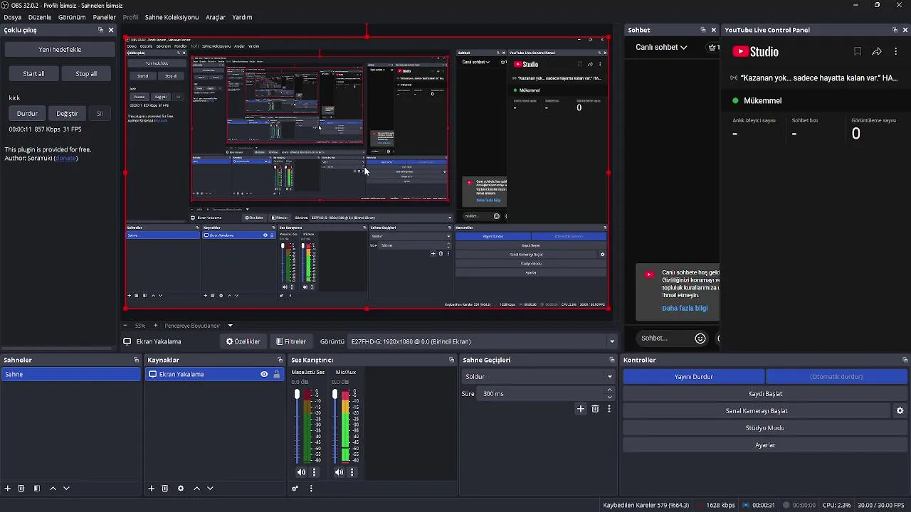Click the Mic/Aux volume slider handle
Image resolution: width=911 pixels, height=512 pixels.
tap(335, 394)
